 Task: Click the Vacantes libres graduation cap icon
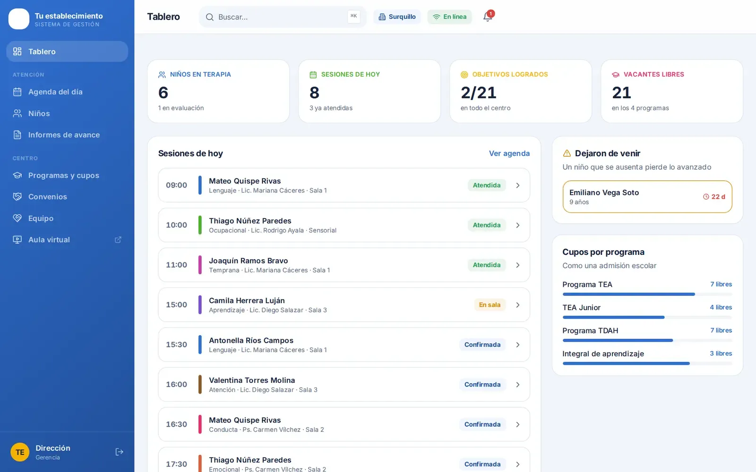[616, 75]
